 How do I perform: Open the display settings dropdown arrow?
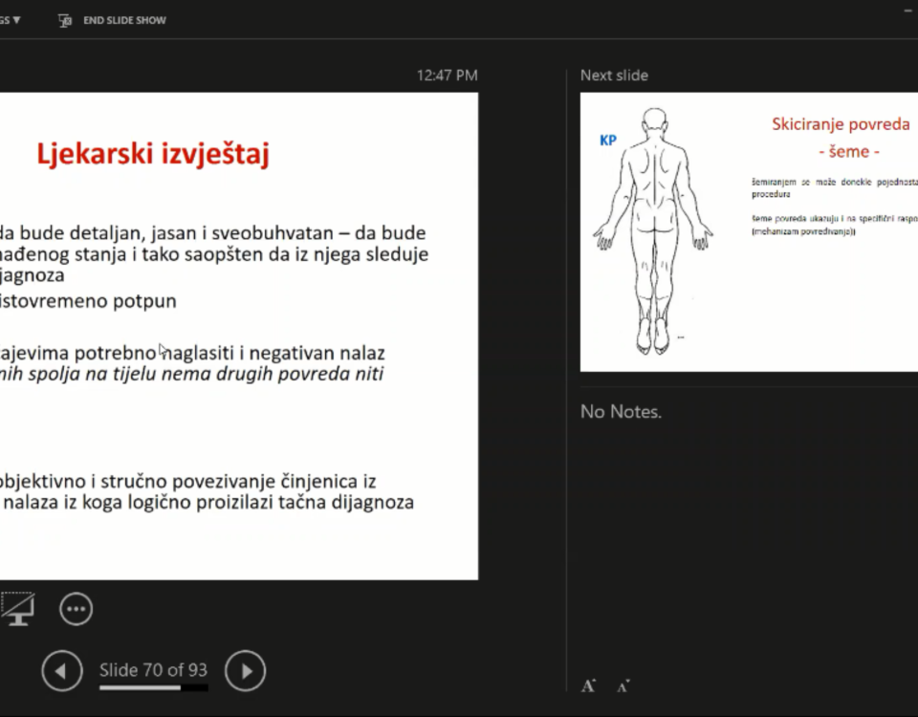coord(16,20)
